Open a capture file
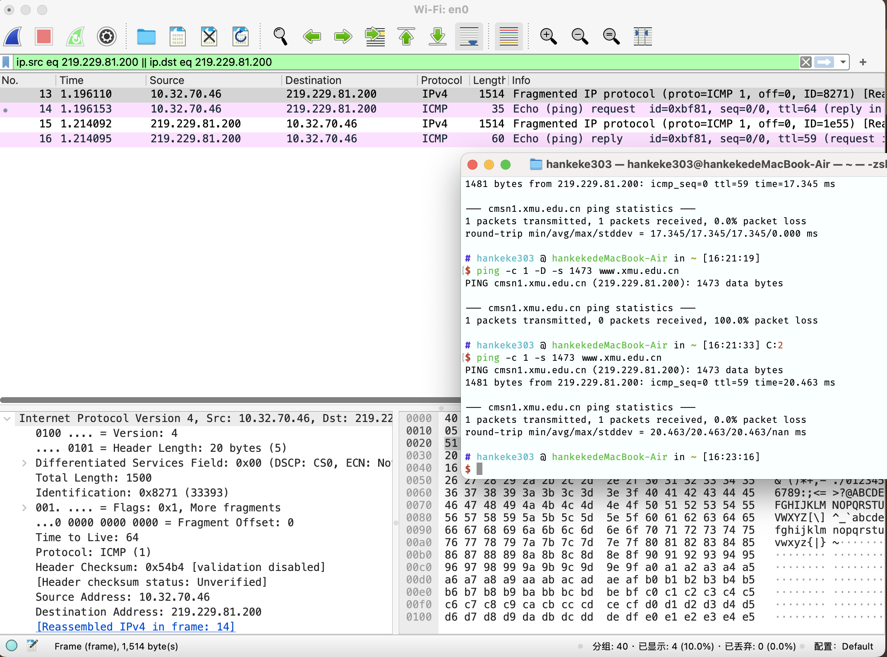Screen dimensions: 887x657 tap(146, 36)
